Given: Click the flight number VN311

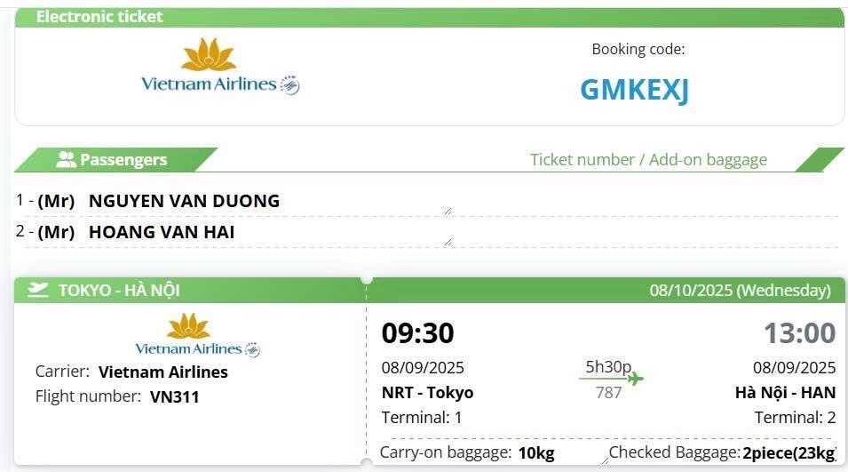Looking at the screenshot, I should (x=174, y=396).
